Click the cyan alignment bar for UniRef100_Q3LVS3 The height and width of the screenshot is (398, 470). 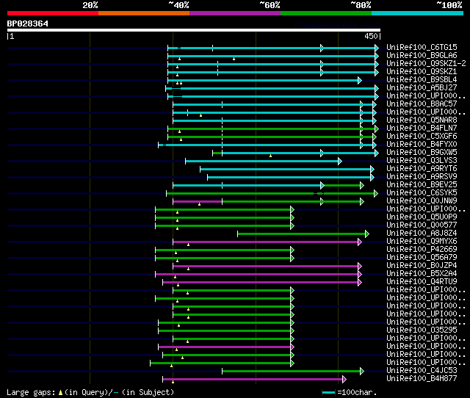coord(261,162)
